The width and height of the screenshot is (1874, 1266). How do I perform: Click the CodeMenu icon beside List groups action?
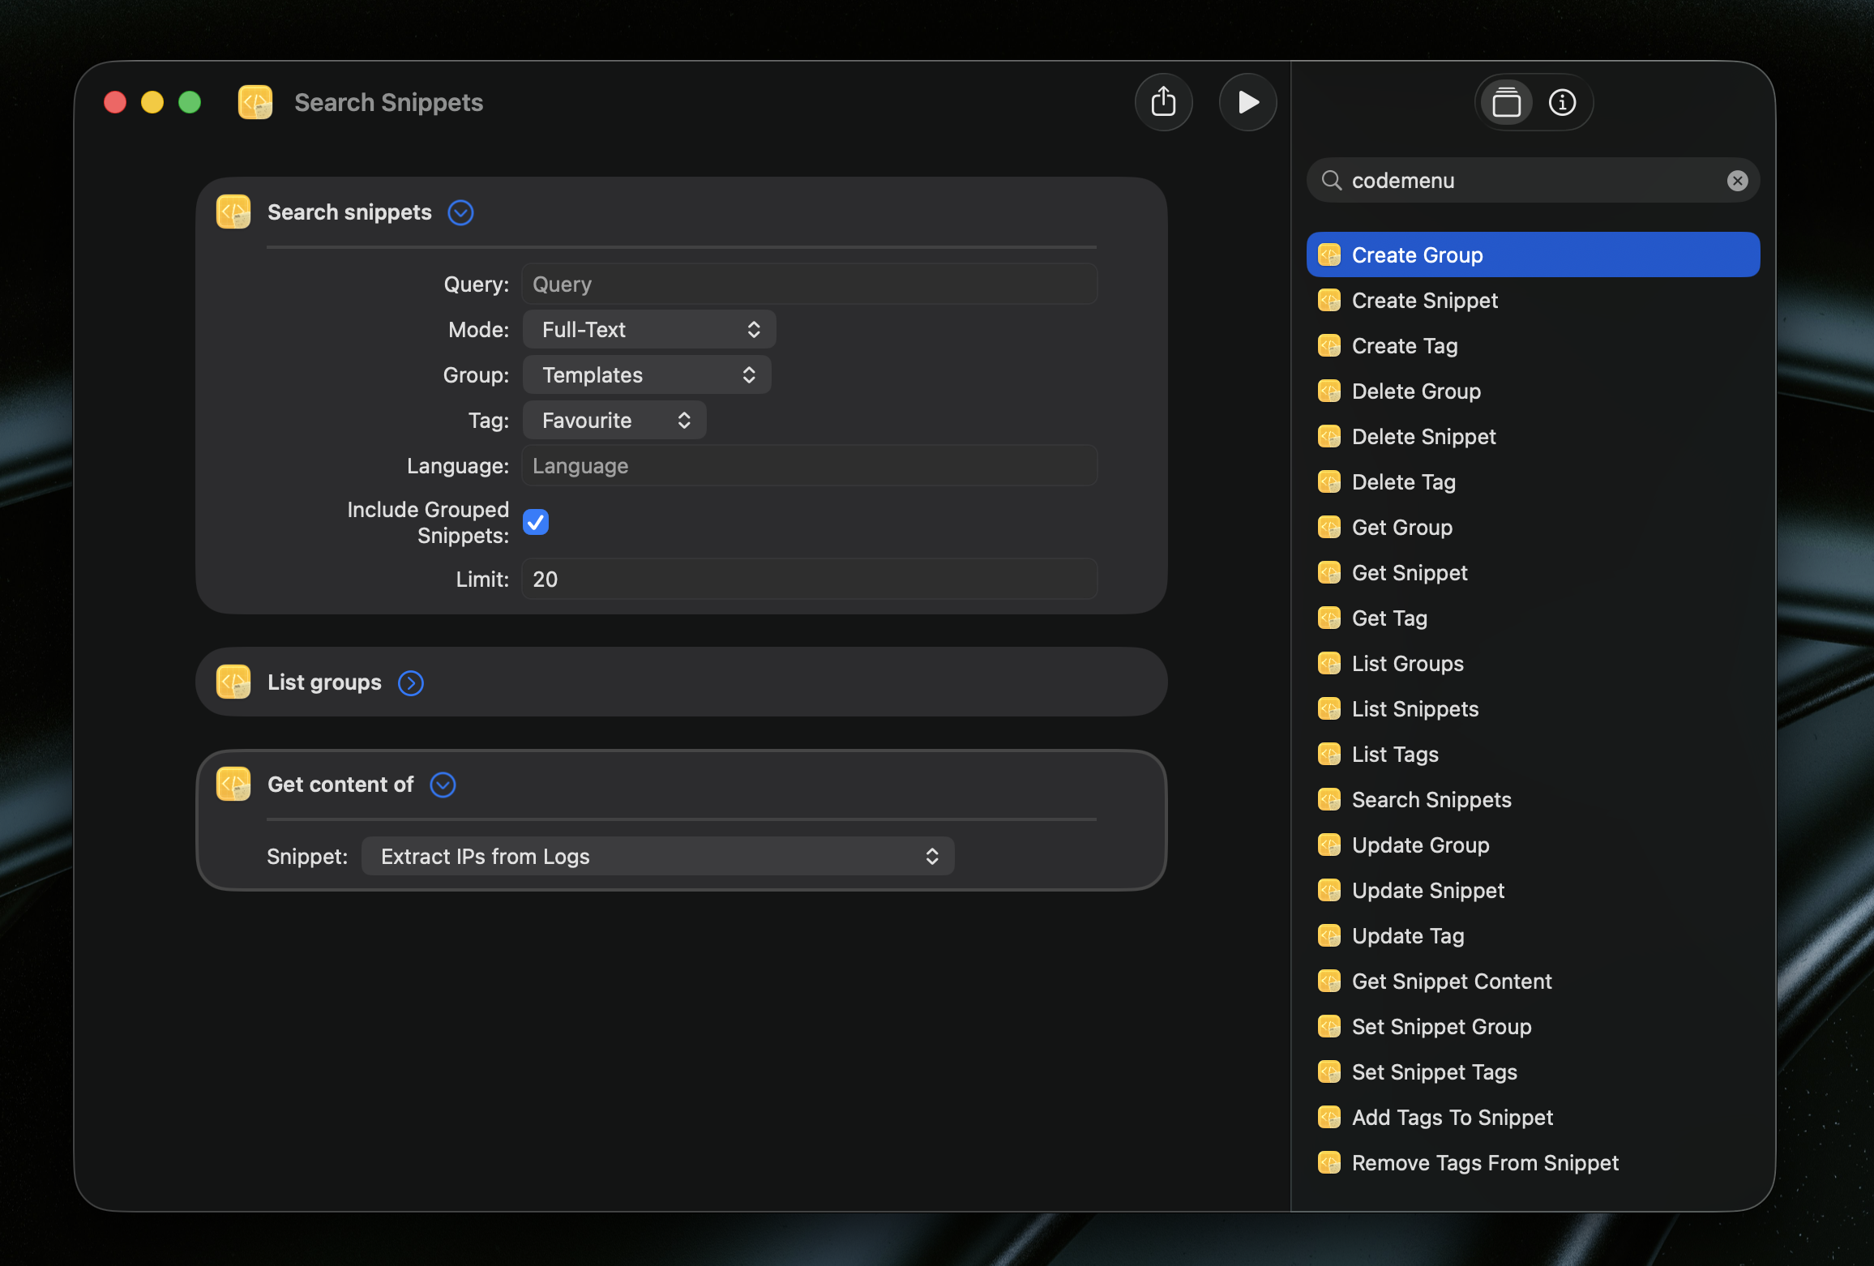pos(232,682)
